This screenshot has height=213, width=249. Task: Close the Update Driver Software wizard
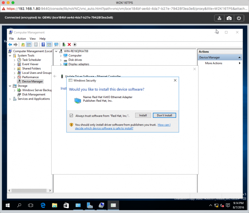[x=195, y=69]
